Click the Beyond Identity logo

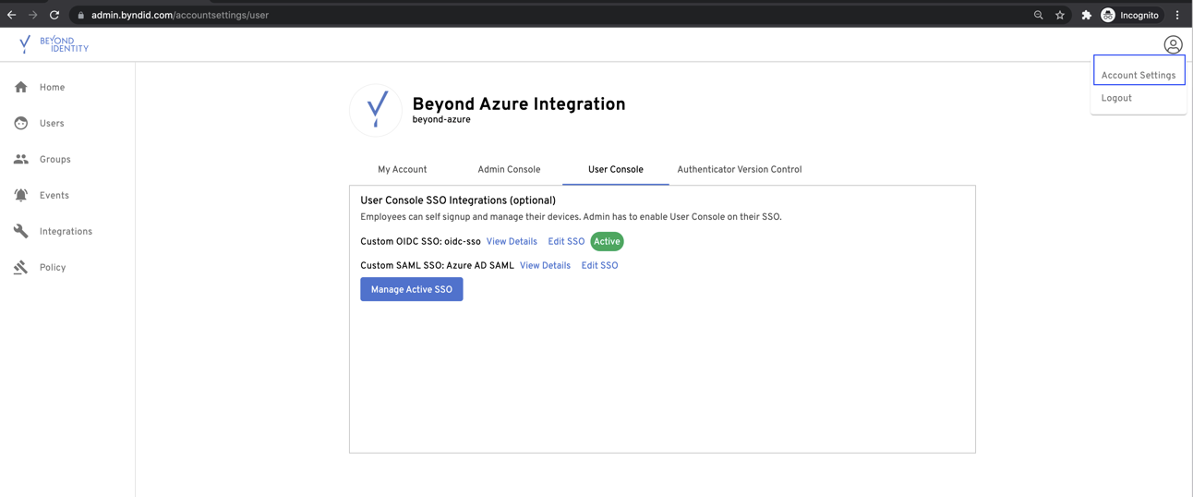click(54, 44)
